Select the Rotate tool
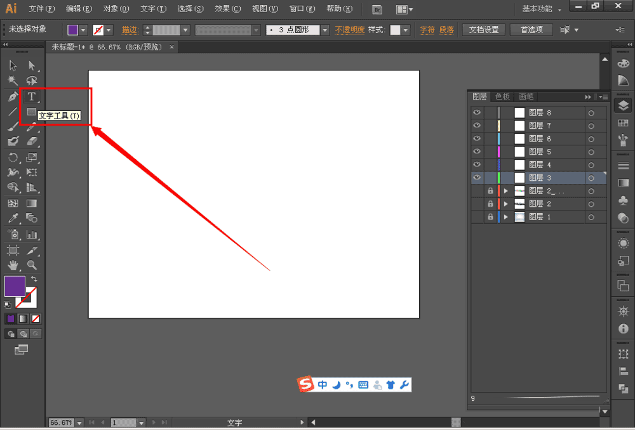 13,157
